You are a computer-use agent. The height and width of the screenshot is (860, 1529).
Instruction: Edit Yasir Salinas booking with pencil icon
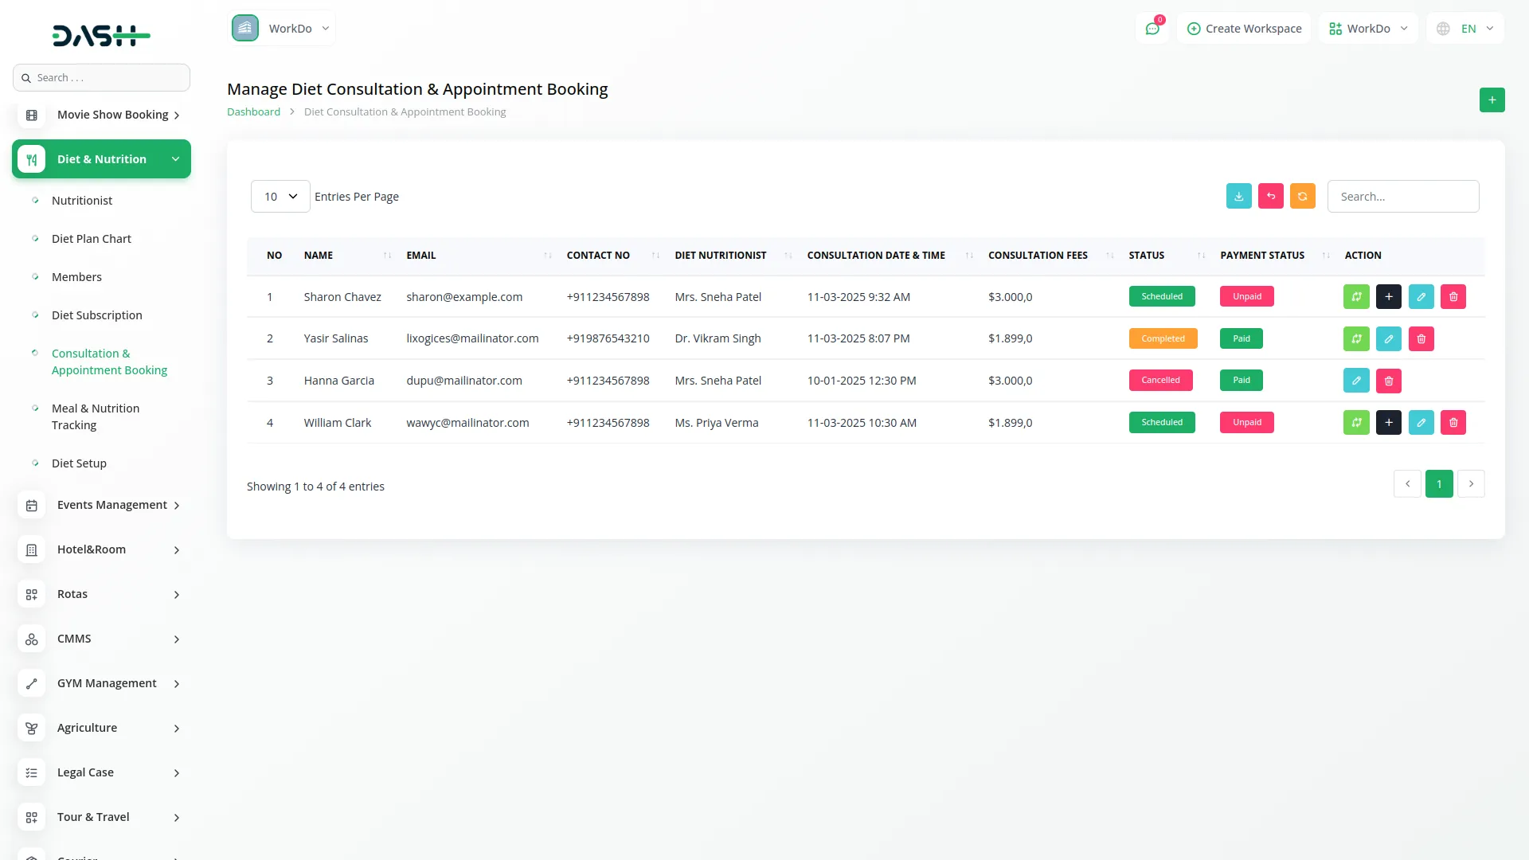click(x=1388, y=339)
